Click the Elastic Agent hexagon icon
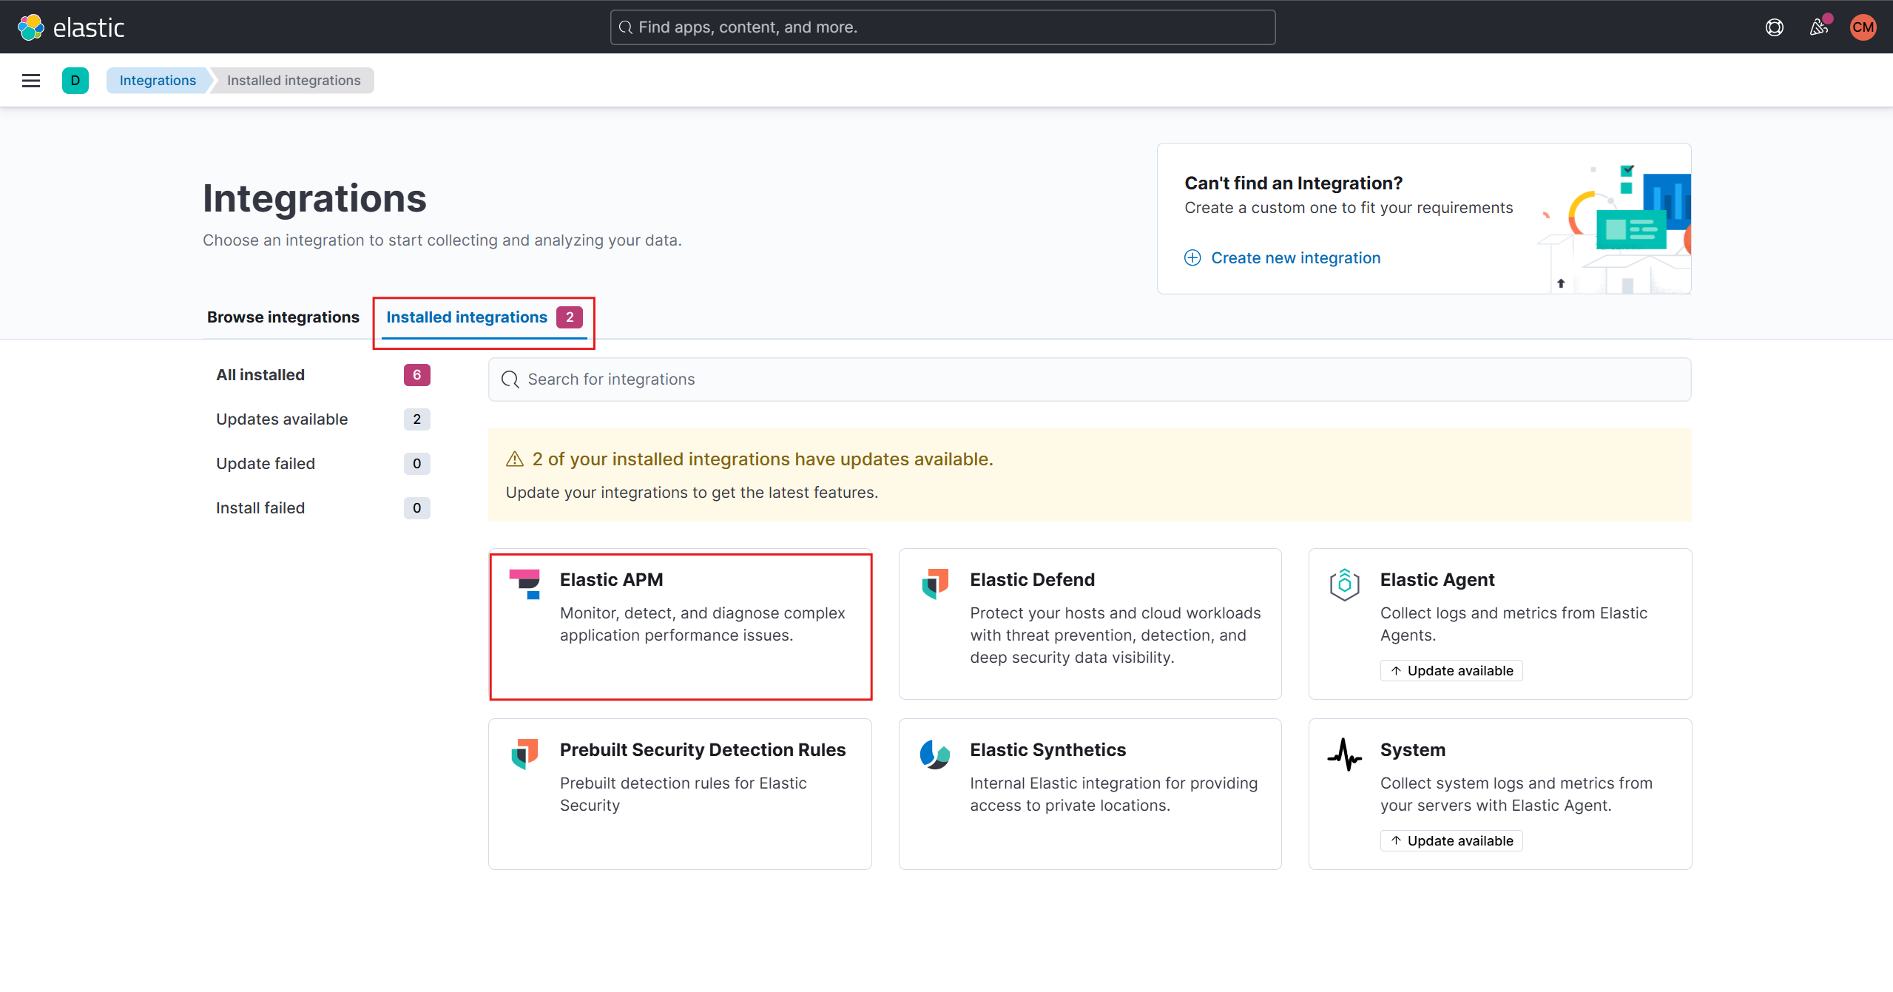Screen dimensions: 1893x992 point(1345,585)
